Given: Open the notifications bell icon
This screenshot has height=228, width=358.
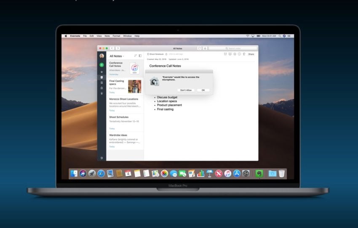Looking at the screenshot, I should pyautogui.click(x=205, y=48).
